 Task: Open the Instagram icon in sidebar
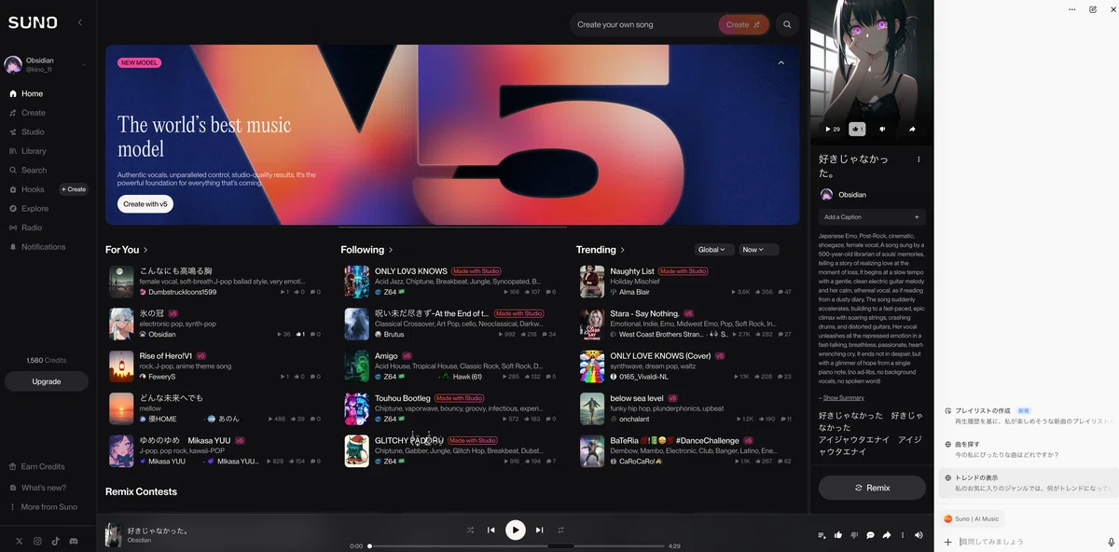(37, 541)
